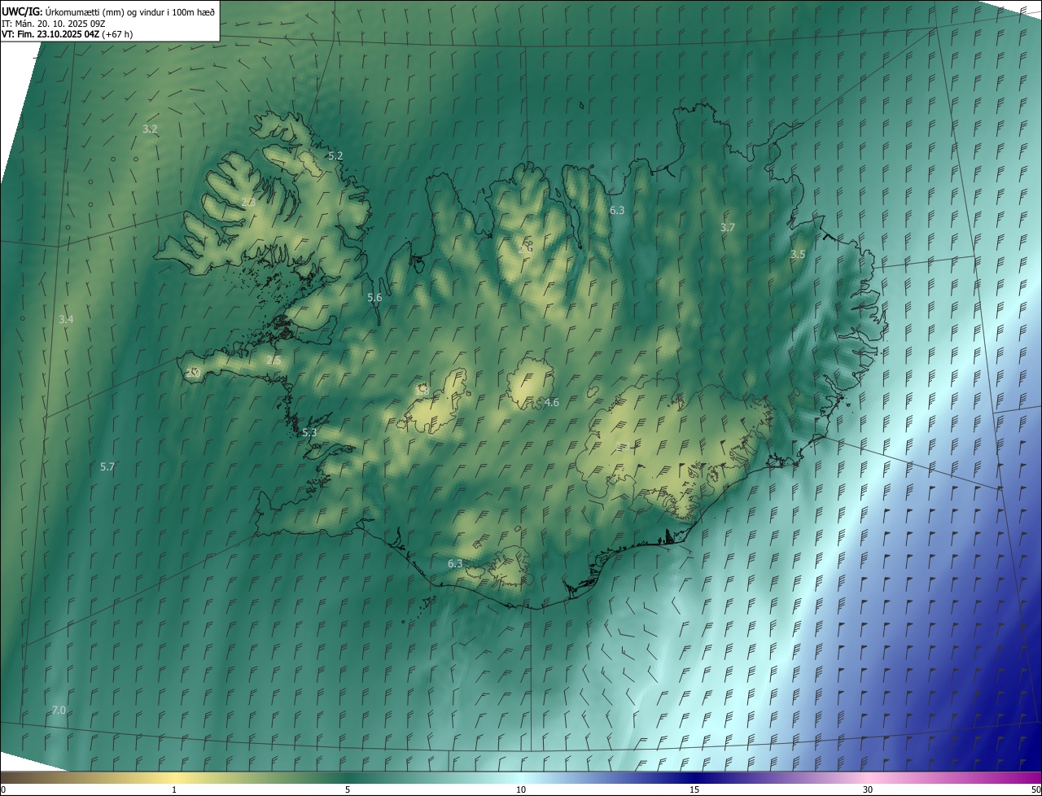
Task: Click the 3.4 value label
Action: [66, 320]
